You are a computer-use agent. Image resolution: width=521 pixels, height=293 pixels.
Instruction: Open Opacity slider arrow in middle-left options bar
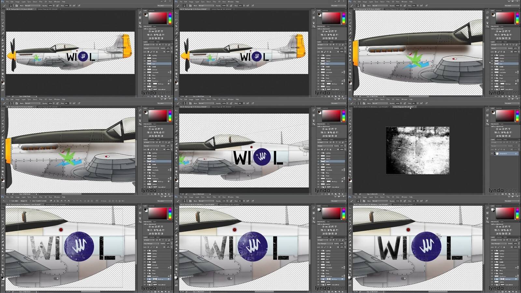[x=54, y=103]
